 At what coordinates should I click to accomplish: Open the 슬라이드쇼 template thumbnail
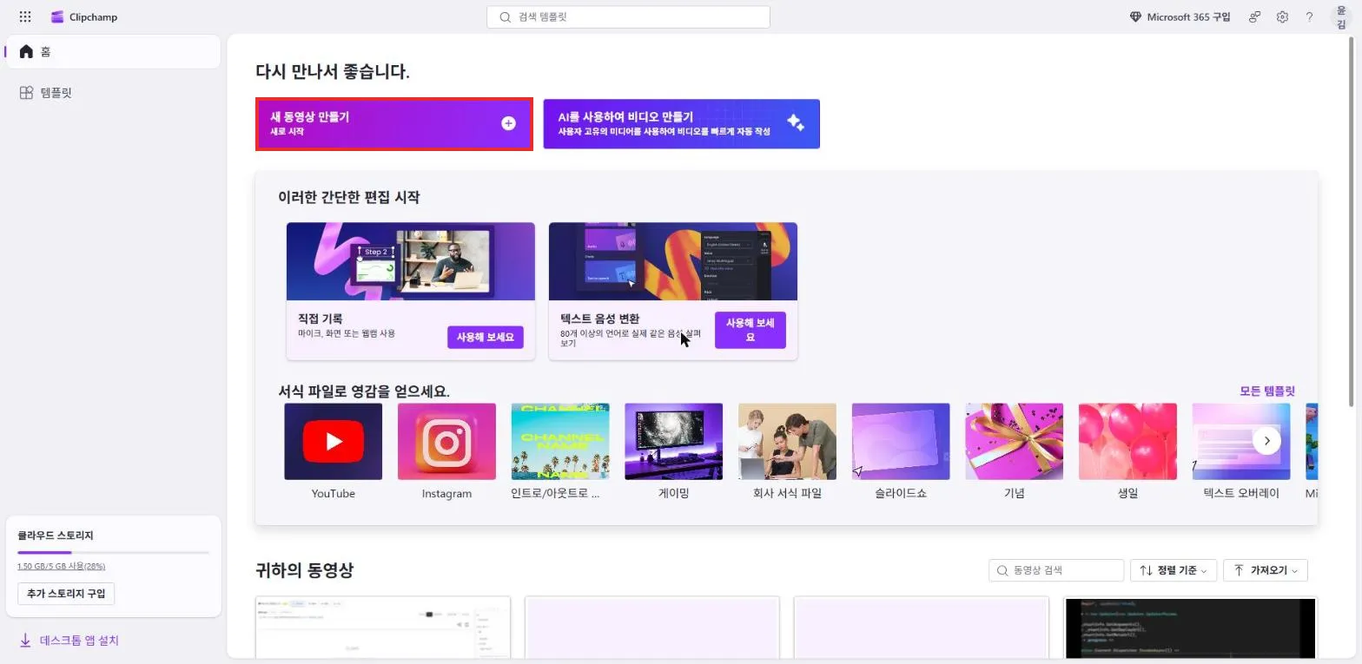click(901, 441)
